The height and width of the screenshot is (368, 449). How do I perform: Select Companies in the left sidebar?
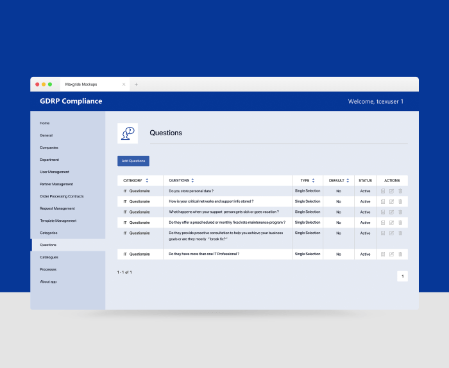coord(49,147)
